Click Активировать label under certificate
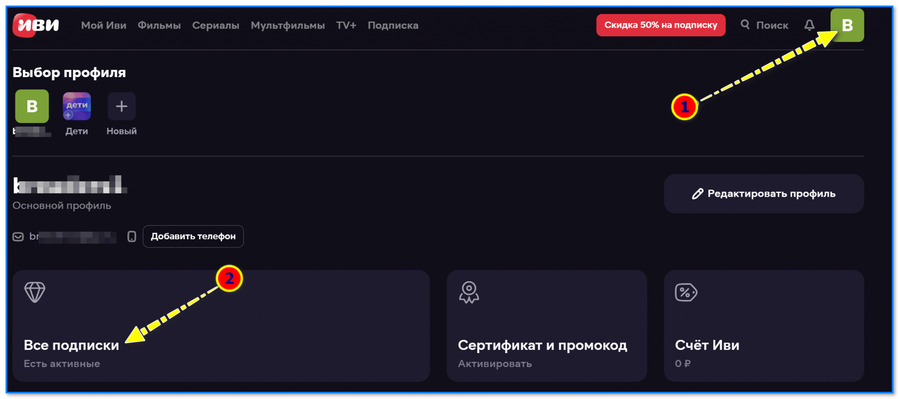 [495, 364]
